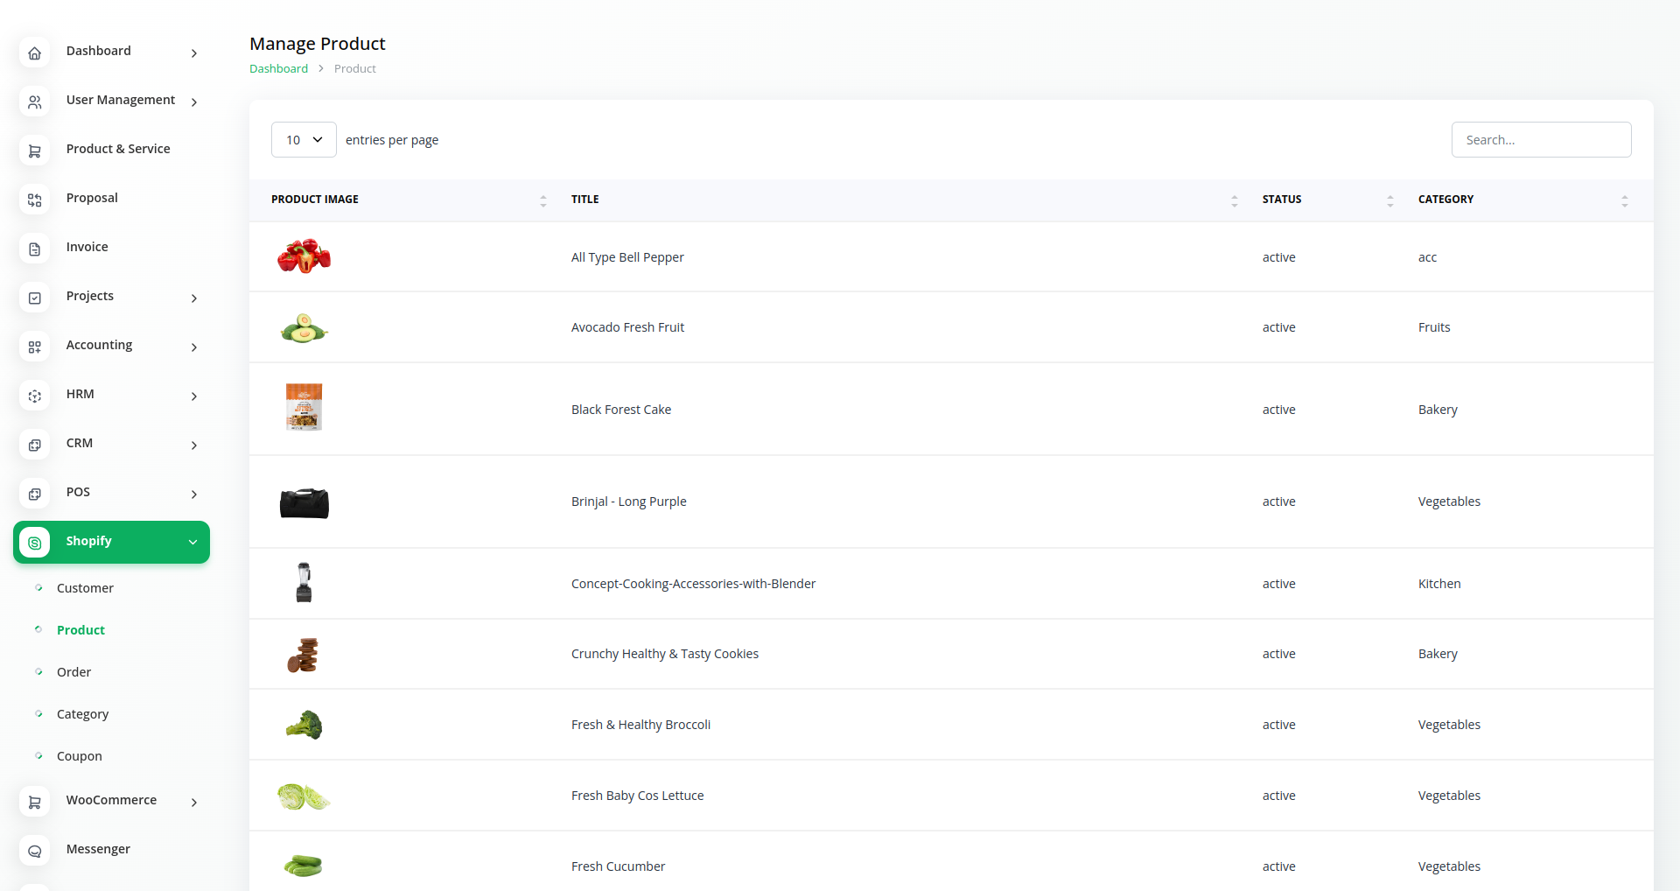Click the WooCommerce cart icon
The height and width of the screenshot is (891, 1680).
[34, 802]
